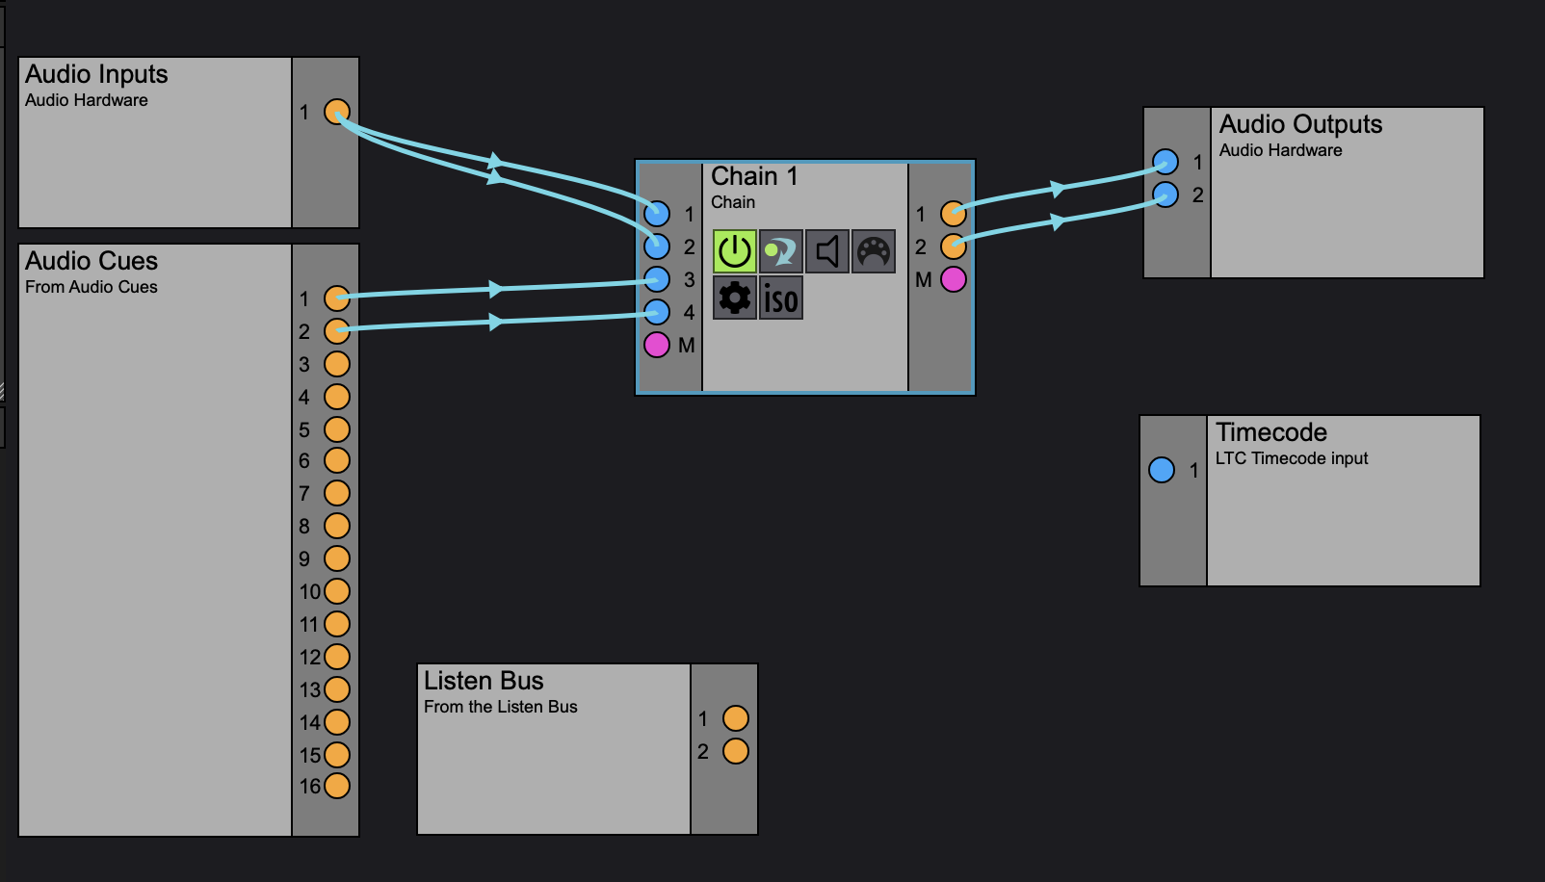The width and height of the screenshot is (1545, 882).
Task: Click the MIDI connector icon in Chain 1
Action: 874,251
